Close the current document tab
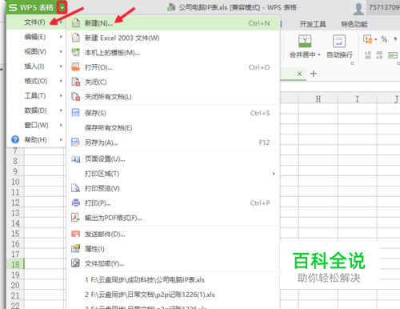This screenshot has width=400, height=309. [x=299, y=74]
